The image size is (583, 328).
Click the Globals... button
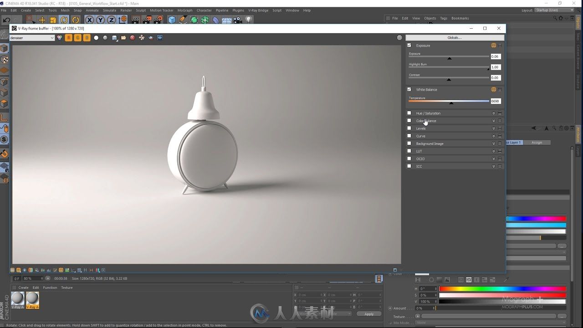coord(455,37)
